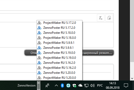
Task: Launch ZennoPoster RU 5.17.2.0
Action: [x=59, y=28]
